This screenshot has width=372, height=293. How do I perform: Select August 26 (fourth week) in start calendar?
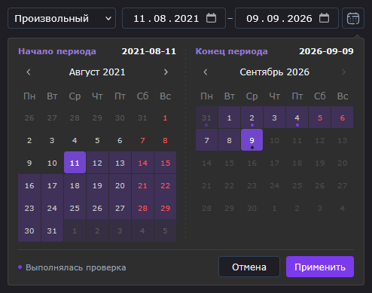(x=97, y=208)
